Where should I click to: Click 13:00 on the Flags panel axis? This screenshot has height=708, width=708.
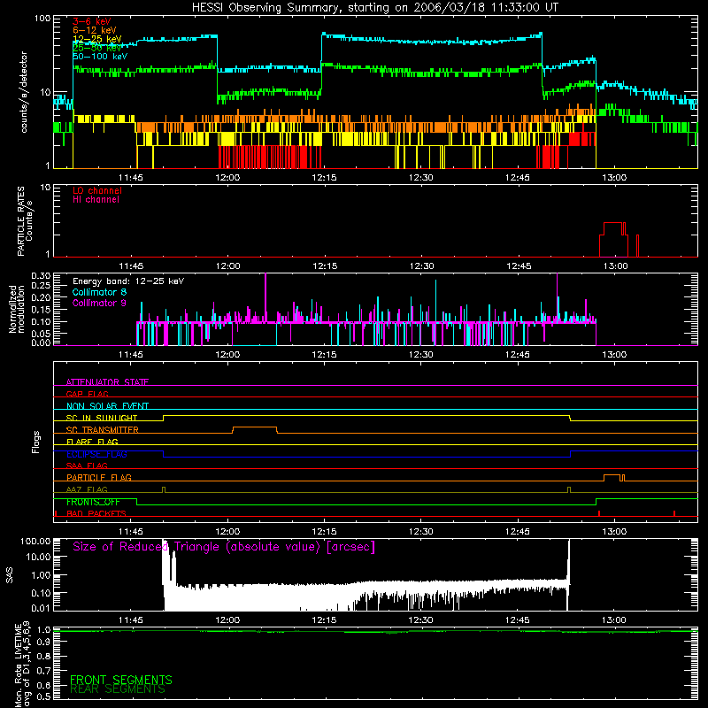coord(614,532)
